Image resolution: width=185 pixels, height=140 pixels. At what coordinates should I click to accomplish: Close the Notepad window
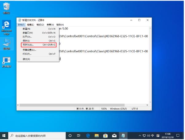tap(148, 20)
